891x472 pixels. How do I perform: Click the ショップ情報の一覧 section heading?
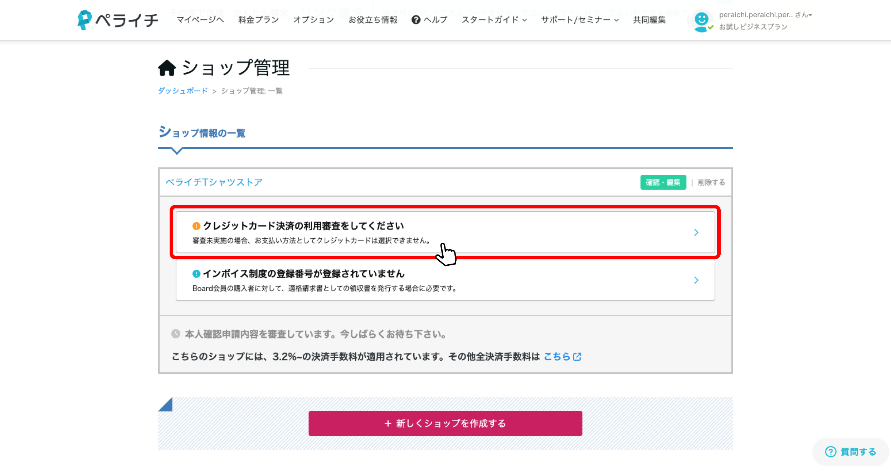pos(202,132)
